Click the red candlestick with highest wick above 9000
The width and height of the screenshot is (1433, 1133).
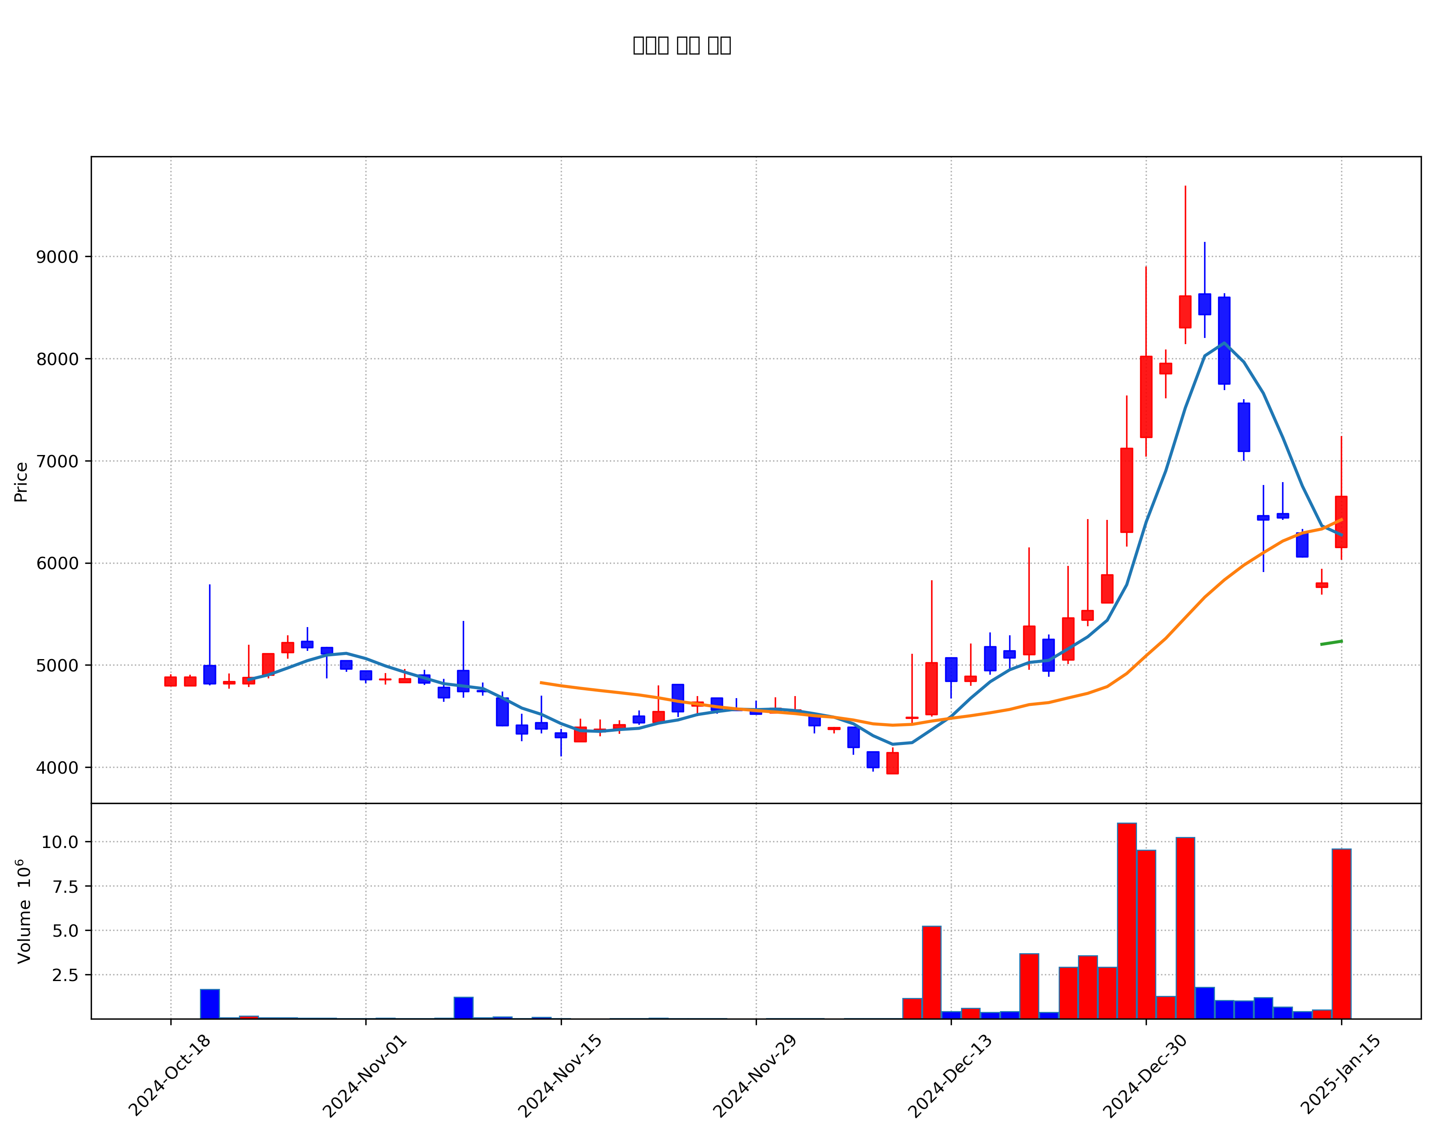(1185, 312)
